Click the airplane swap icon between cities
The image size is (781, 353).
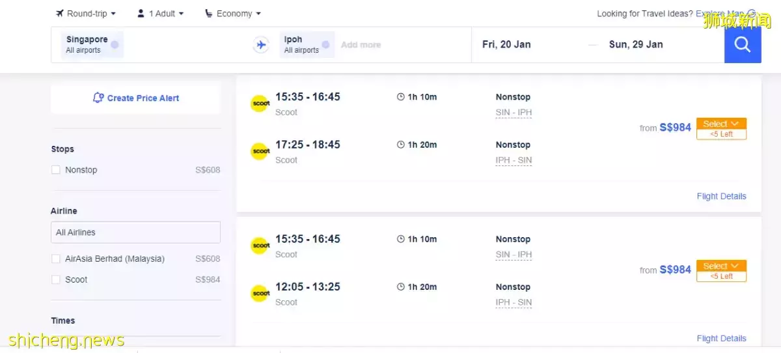pos(261,45)
